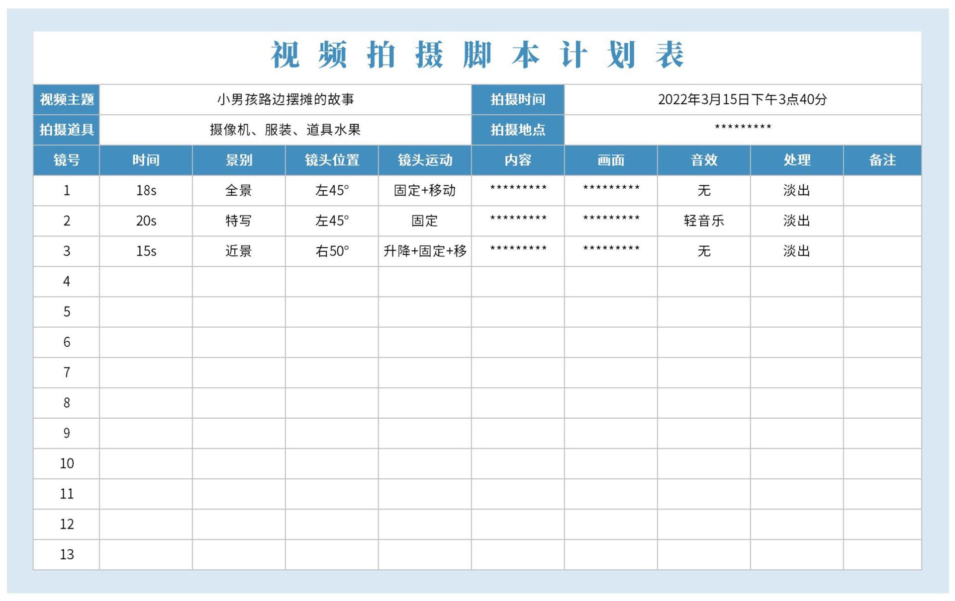Select the 视频主题 label cell

[x=66, y=100]
